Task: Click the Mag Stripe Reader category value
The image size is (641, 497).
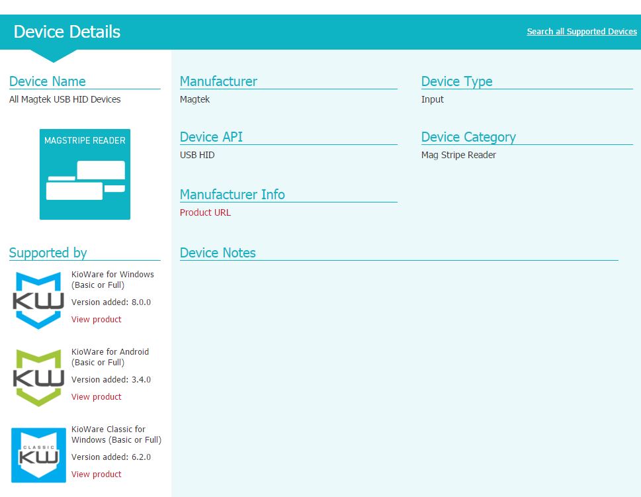Action: click(458, 155)
